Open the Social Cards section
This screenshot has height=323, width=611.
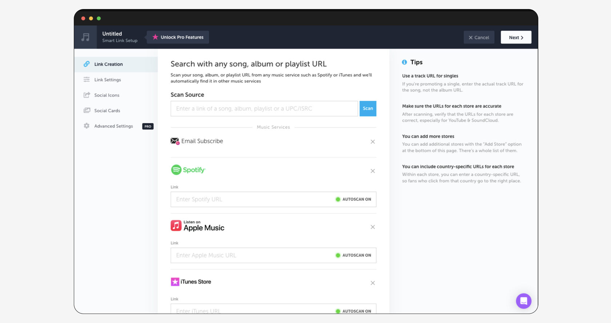pos(107,111)
